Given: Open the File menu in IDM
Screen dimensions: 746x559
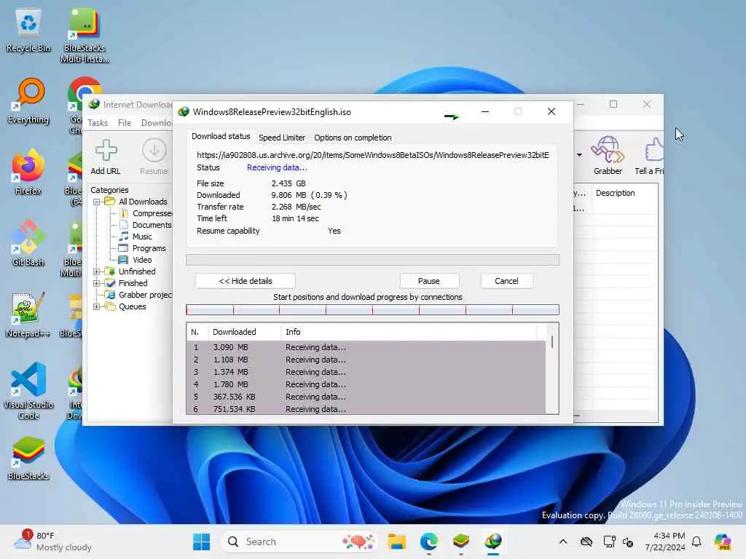Looking at the screenshot, I should (124, 123).
